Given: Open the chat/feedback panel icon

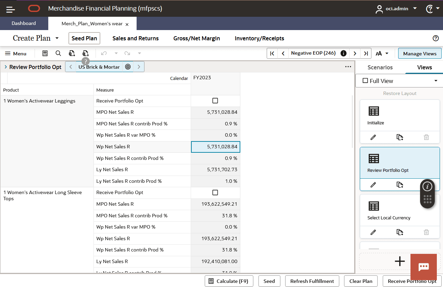Looking at the screenshot, I should 423,267.
